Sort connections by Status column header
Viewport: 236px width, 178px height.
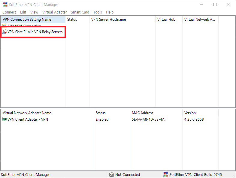77,20
